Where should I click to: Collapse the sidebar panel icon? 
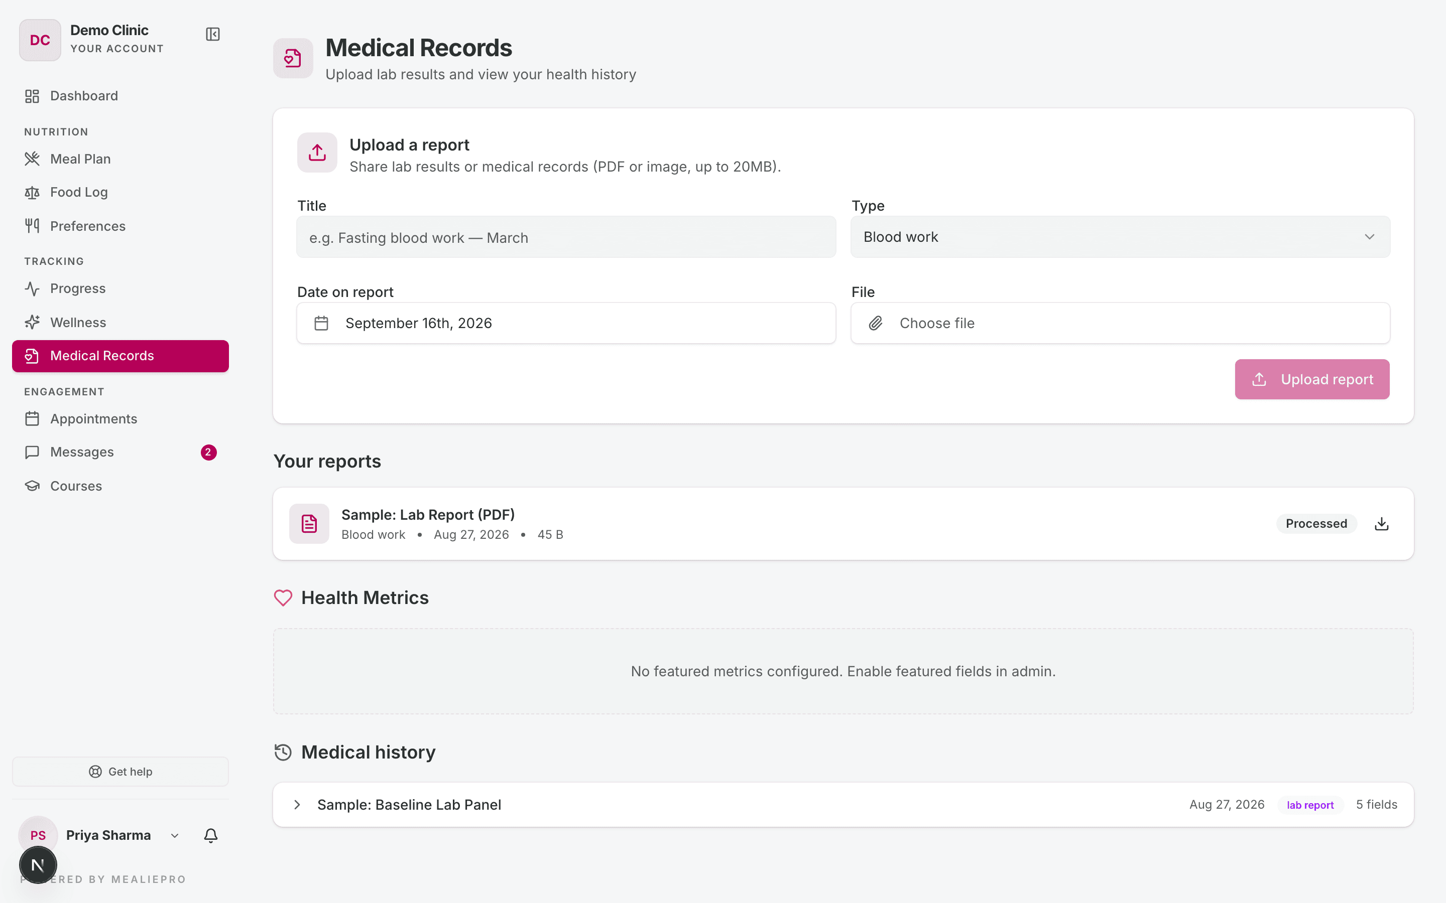pyautogui.click(x=213, y=35)
